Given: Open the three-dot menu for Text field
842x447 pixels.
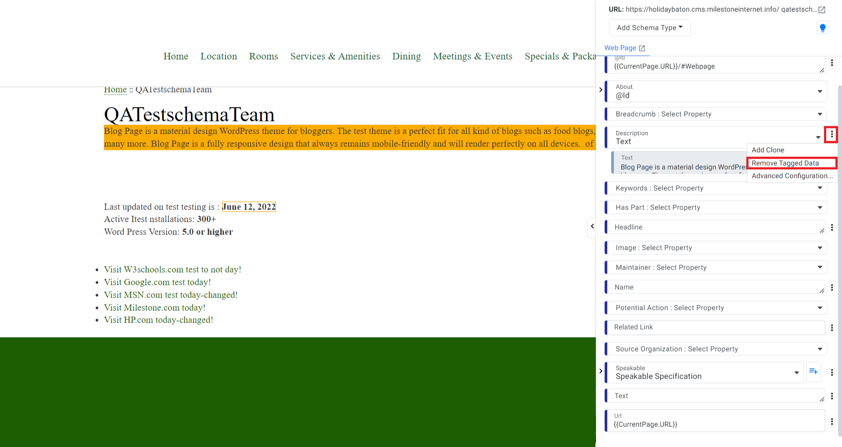Looking at the screenshot, I should 832,396.
